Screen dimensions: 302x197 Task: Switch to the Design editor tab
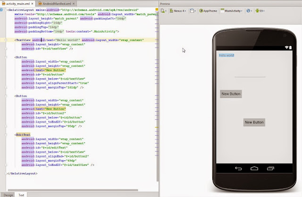(x=8, y=195)
